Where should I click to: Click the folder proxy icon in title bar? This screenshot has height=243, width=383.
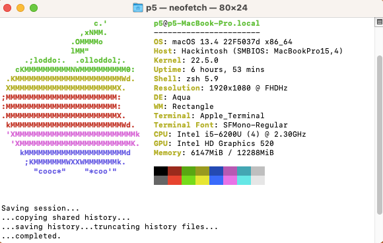coord(138,8)
